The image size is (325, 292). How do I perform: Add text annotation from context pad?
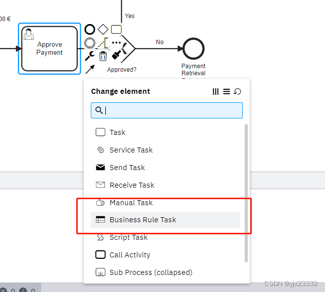[x=104, y=43]
